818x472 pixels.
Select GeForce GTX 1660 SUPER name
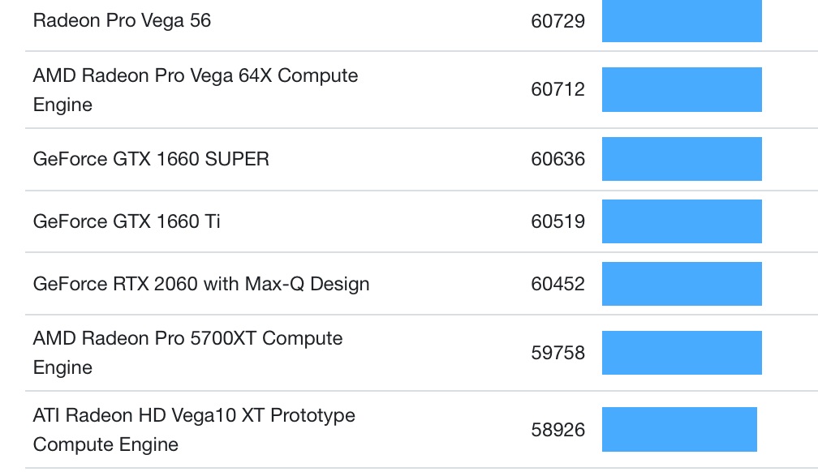tap(151, 159)
